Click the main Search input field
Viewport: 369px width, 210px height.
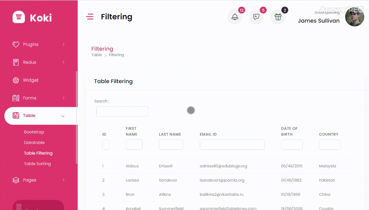point(123,112)
